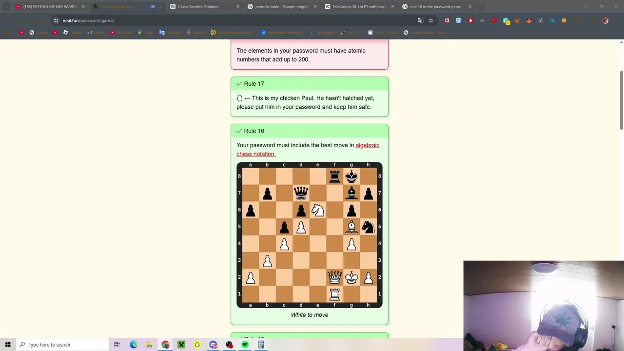The height and width of the screenshot is (351, 624).
Task: Select the white queen on f2
Action: point(334,277)
